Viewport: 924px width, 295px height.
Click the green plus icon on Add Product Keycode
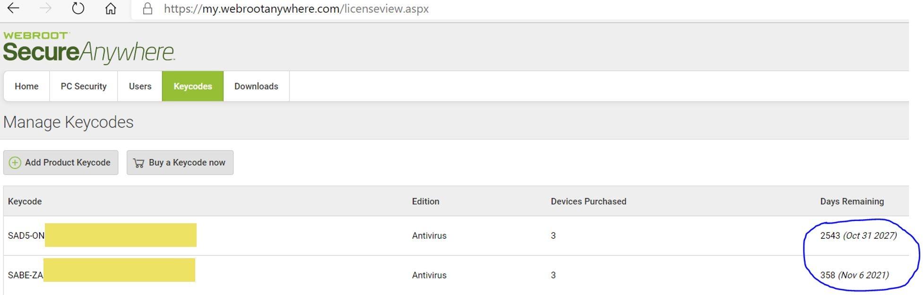[15, 163]
